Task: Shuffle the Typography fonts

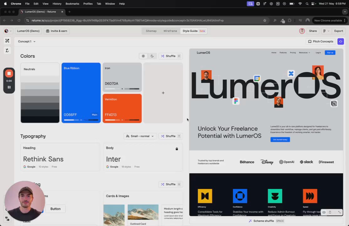Action: [x=170, y=136]
